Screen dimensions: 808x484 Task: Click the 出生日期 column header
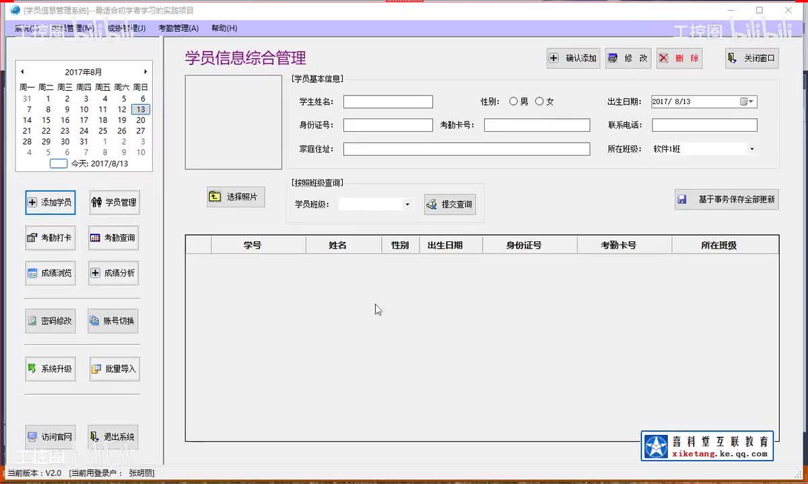tap(450, 245)
